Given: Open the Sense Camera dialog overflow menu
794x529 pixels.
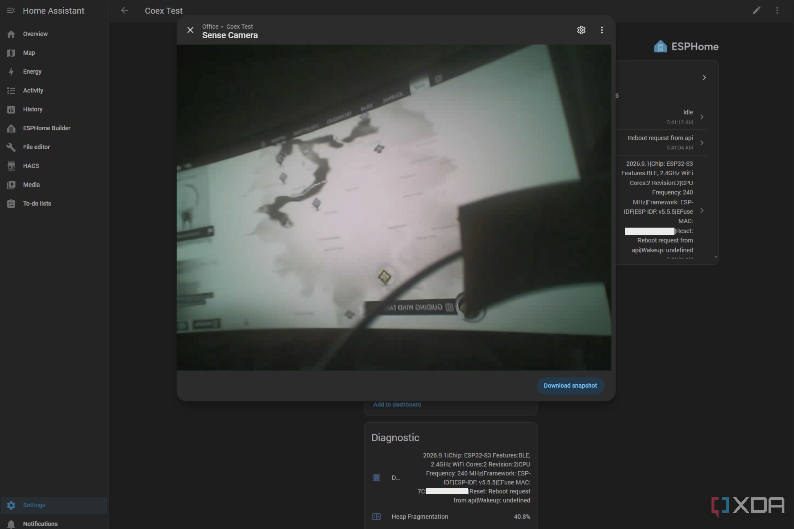Looking at the screenshot, I should point(602,30).
